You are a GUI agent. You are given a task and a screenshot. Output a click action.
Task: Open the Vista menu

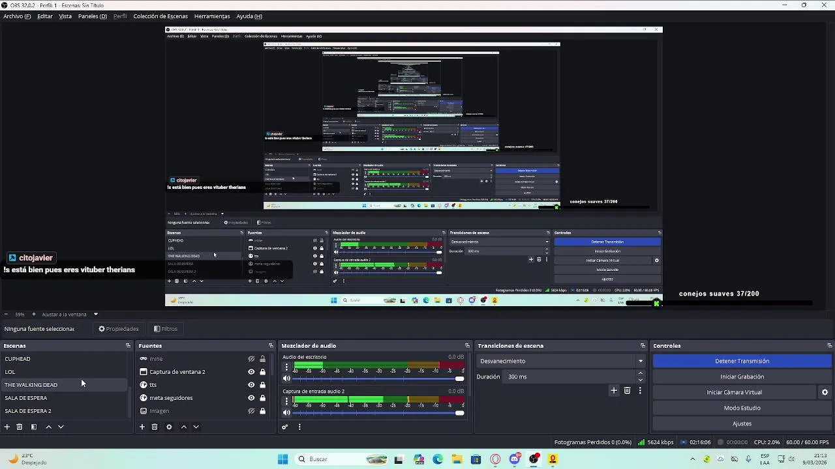65,16
